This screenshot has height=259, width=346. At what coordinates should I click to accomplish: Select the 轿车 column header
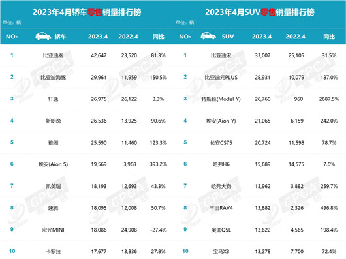pyautogui.click(x=60, y=37)
